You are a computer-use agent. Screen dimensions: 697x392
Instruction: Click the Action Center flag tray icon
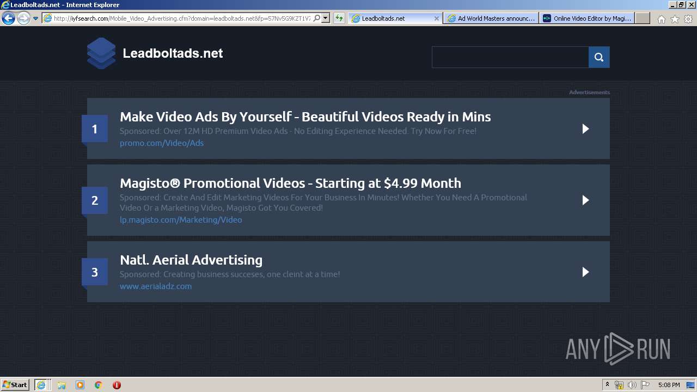645,385
